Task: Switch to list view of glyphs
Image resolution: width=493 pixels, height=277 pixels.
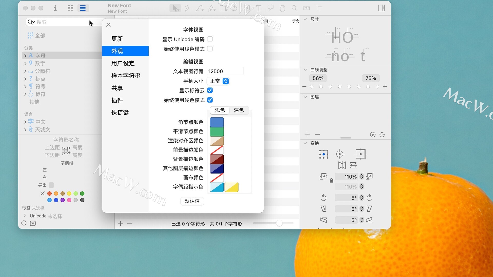Action: point(83,8)
